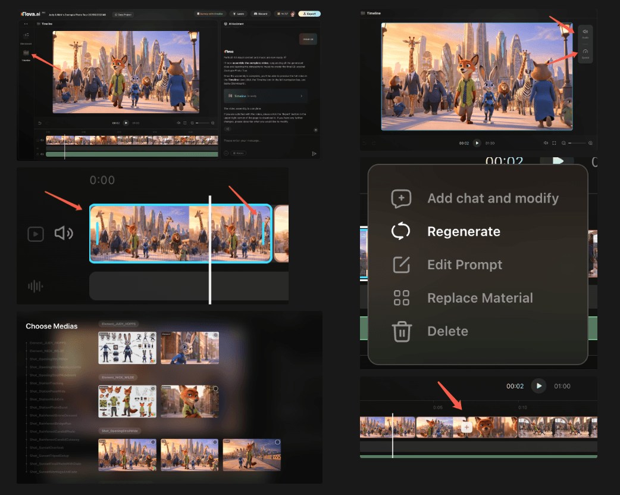The width and height of the screenshot is (620, 495).
Task: Click the share icon below the assistant message
Action: pos(227,129)
